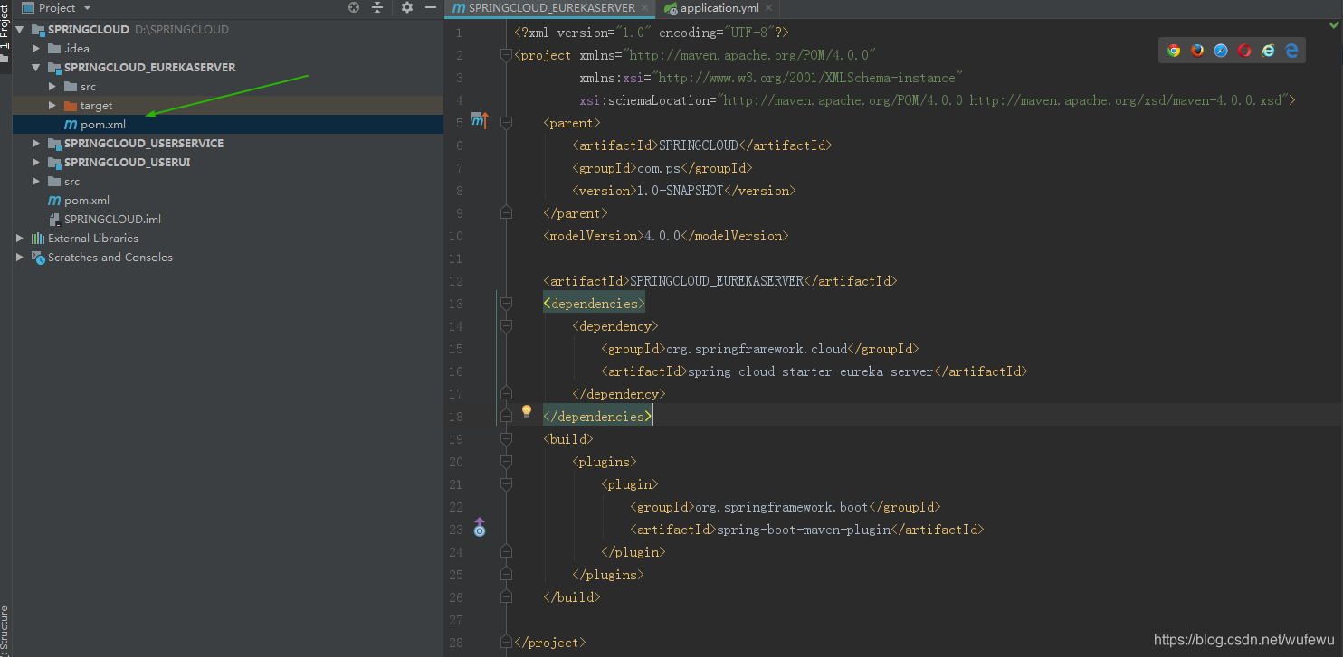This screenshot has height=657, width=1343.
Task: Fold the plugin tag at line 21
Action: pyautogui.click(x=506, y=483)
